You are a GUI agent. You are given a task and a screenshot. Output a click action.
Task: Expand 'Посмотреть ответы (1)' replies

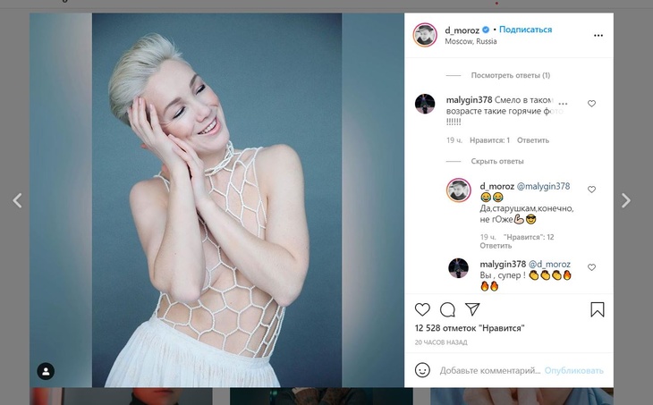510,75
